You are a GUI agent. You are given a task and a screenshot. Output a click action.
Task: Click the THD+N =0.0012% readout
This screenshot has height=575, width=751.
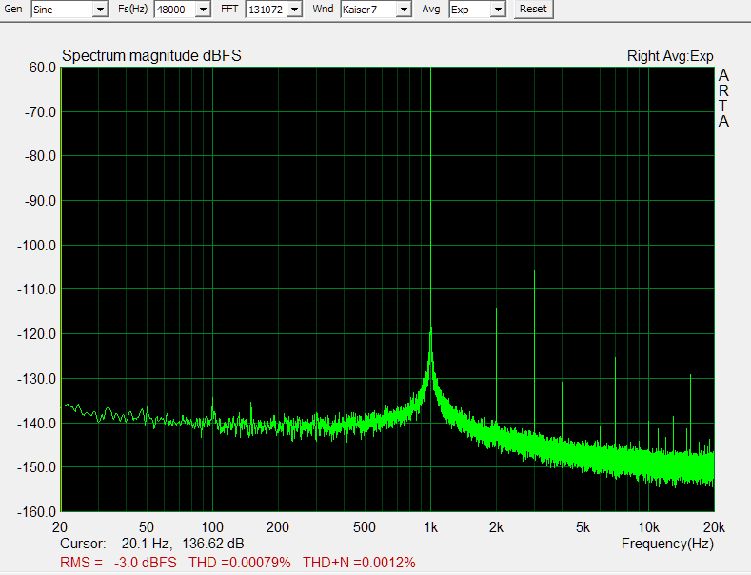(359, 562)
